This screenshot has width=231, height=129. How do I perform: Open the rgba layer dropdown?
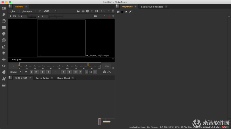14,11
